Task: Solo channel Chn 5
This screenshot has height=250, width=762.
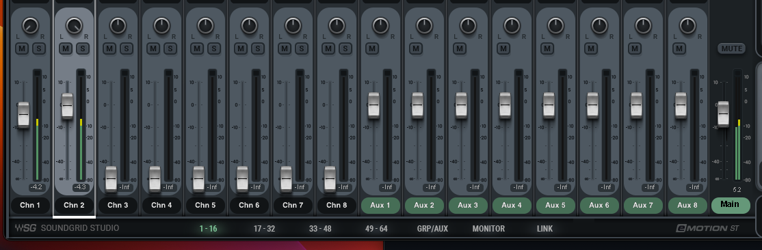Action: (x=214, y=48)
